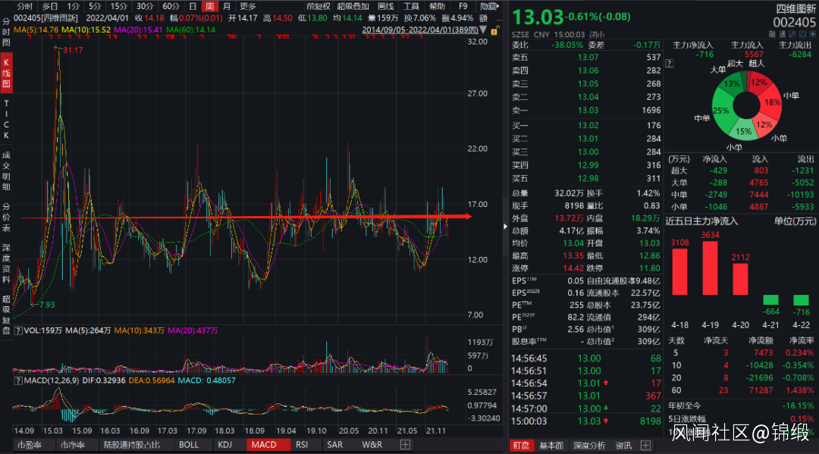Open the 画线 drawing tools button

(385, 6)
